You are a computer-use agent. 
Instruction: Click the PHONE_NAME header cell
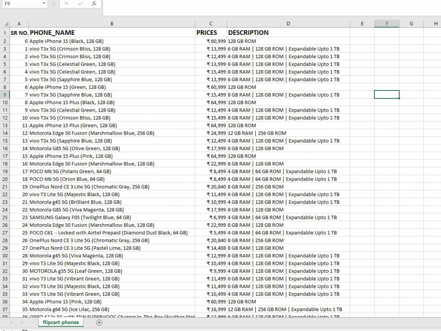tap(112, 33)
